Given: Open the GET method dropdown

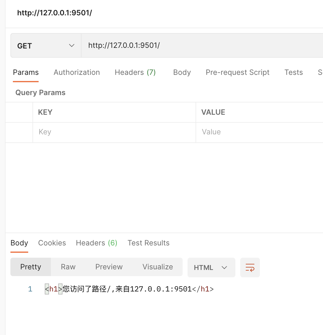Looking at the screenshot, I should (x=46, y=45).
